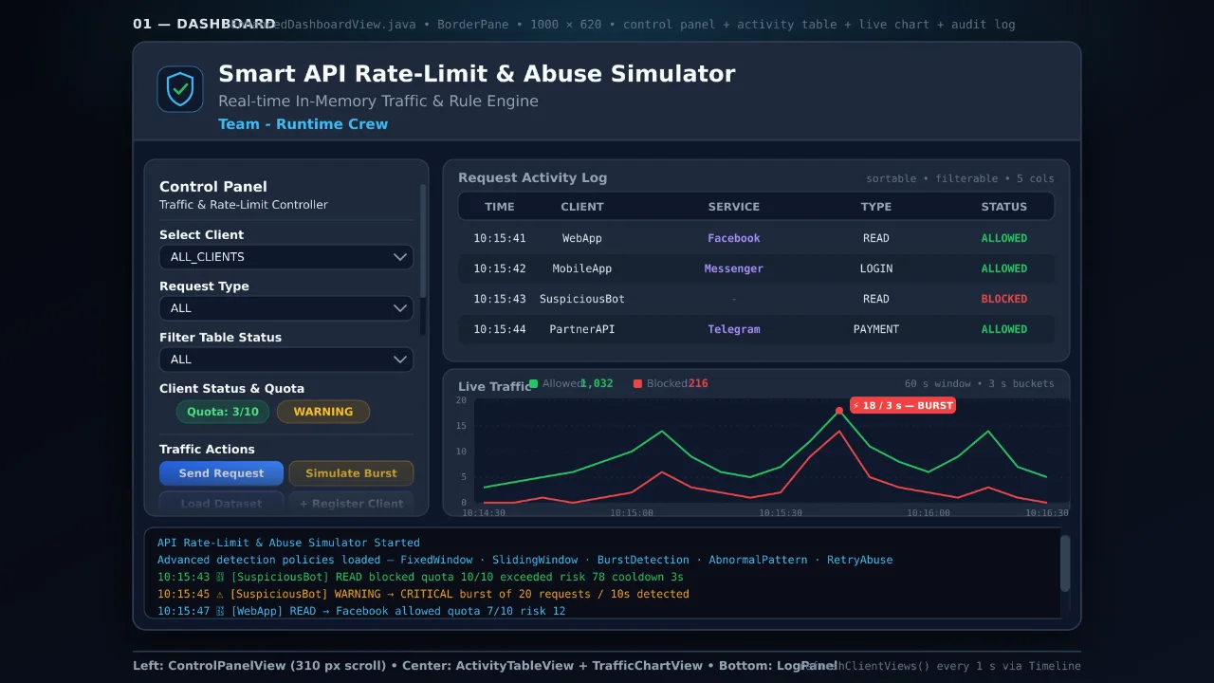Click the Send Request button
This screenshot has height=683, width=1214.
[x=221, y=473]
